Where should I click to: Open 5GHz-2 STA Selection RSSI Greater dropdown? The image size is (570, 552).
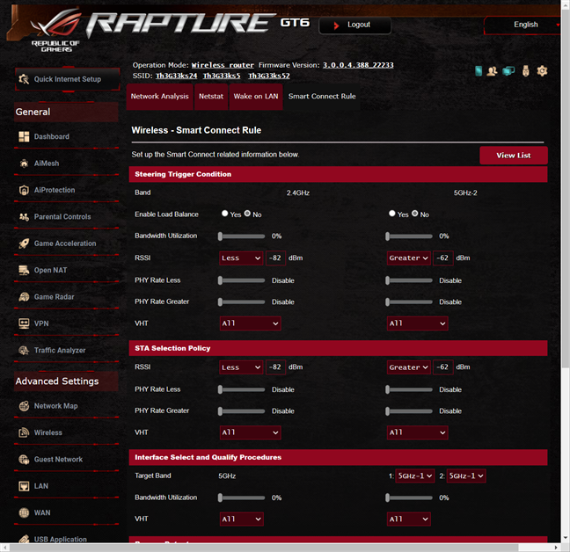409,367
